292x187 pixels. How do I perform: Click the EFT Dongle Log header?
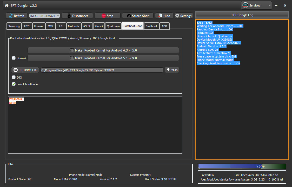pyautogui.click(x=242, y=15)
